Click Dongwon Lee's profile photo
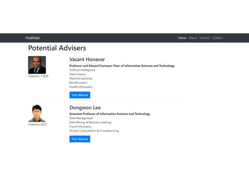Screen dimensions: 249x177 point(37,113)
